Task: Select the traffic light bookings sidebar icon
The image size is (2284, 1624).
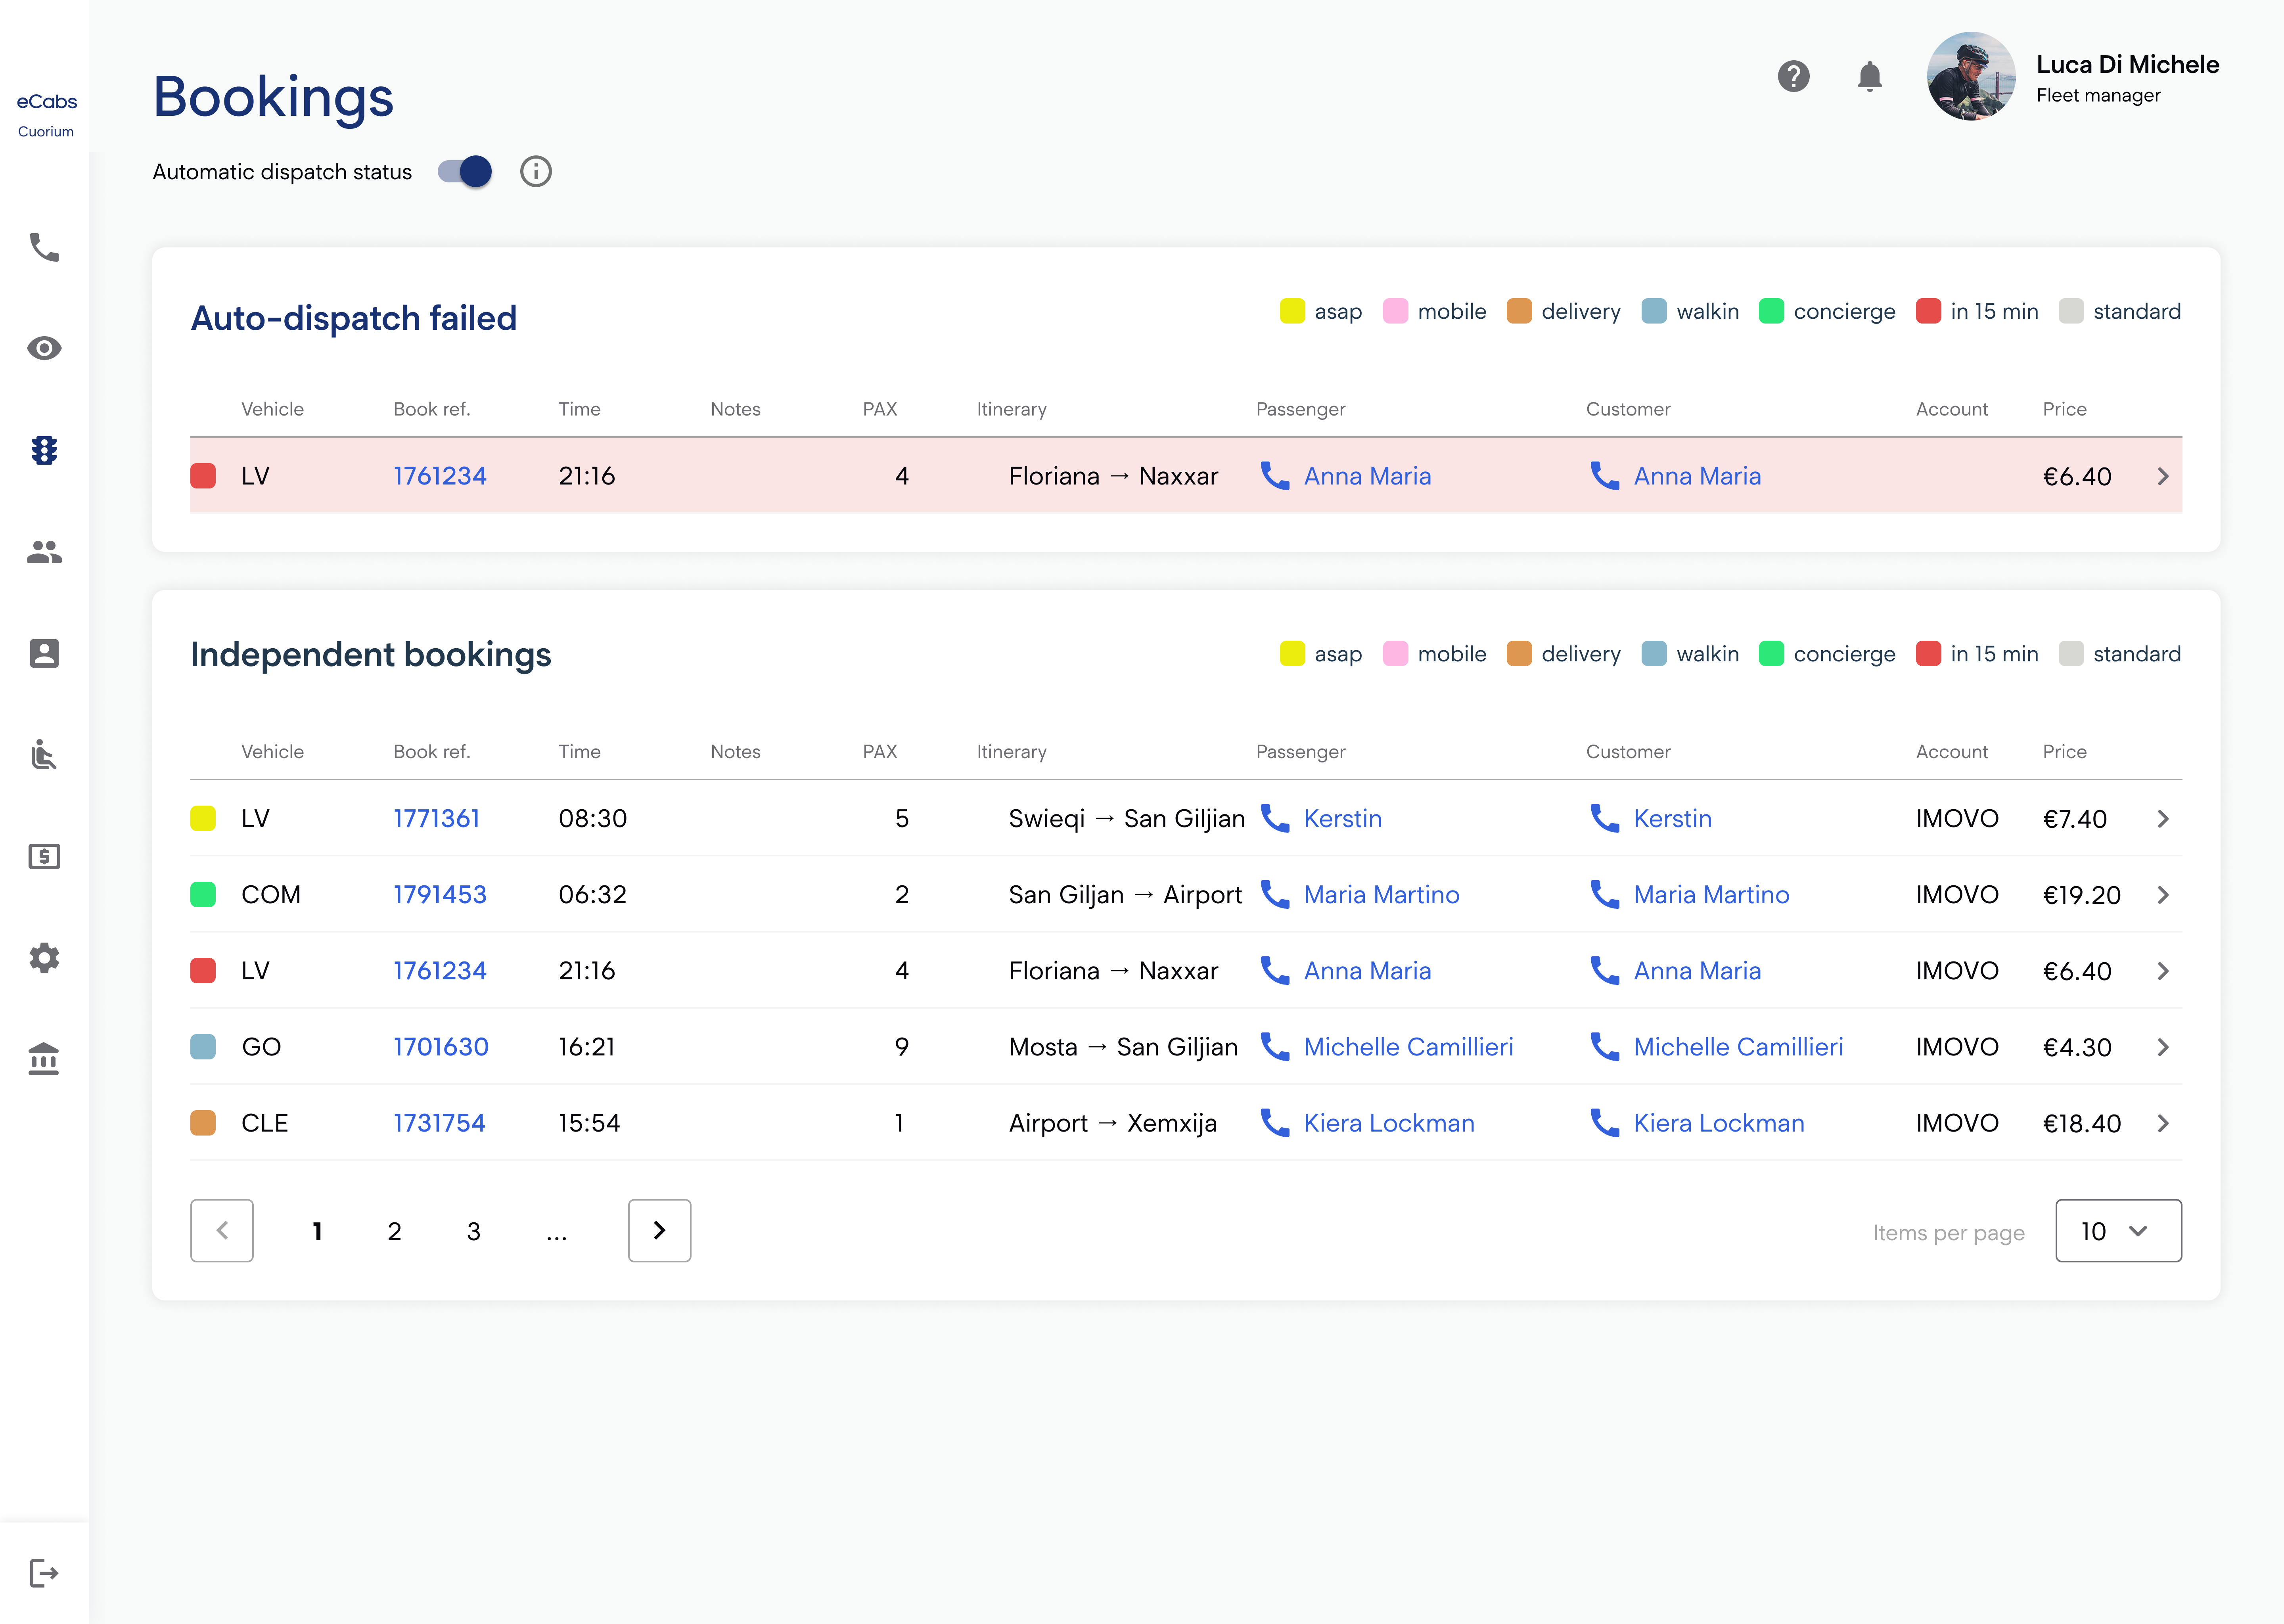Action: [x=44, y=450]
